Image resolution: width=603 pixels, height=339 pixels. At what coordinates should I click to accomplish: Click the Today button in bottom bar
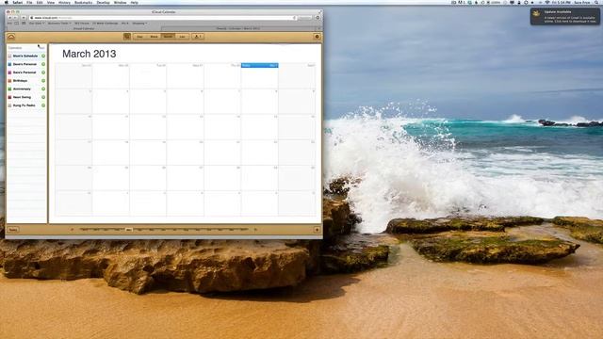[x=13, y=230]
